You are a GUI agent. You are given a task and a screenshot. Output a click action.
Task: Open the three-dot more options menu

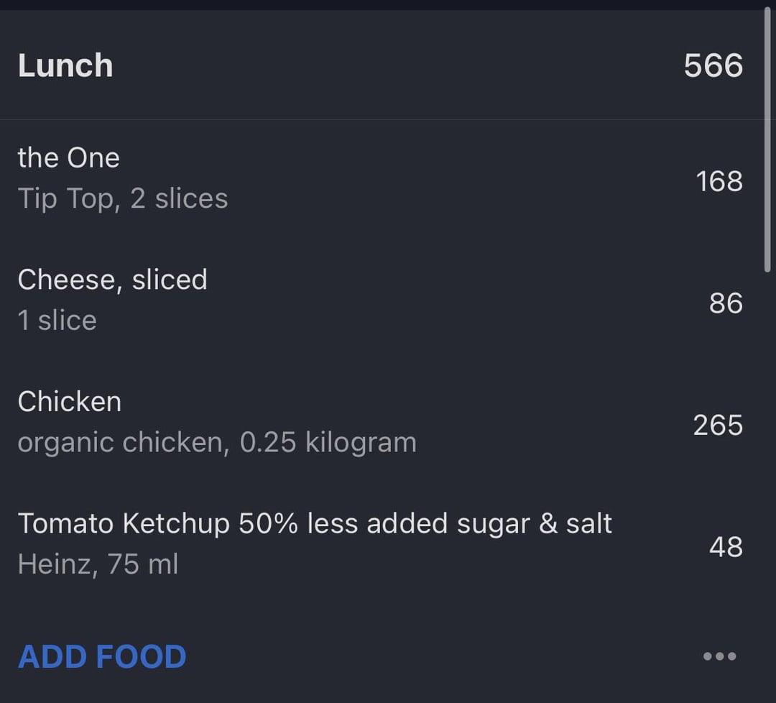click(719, 656)
